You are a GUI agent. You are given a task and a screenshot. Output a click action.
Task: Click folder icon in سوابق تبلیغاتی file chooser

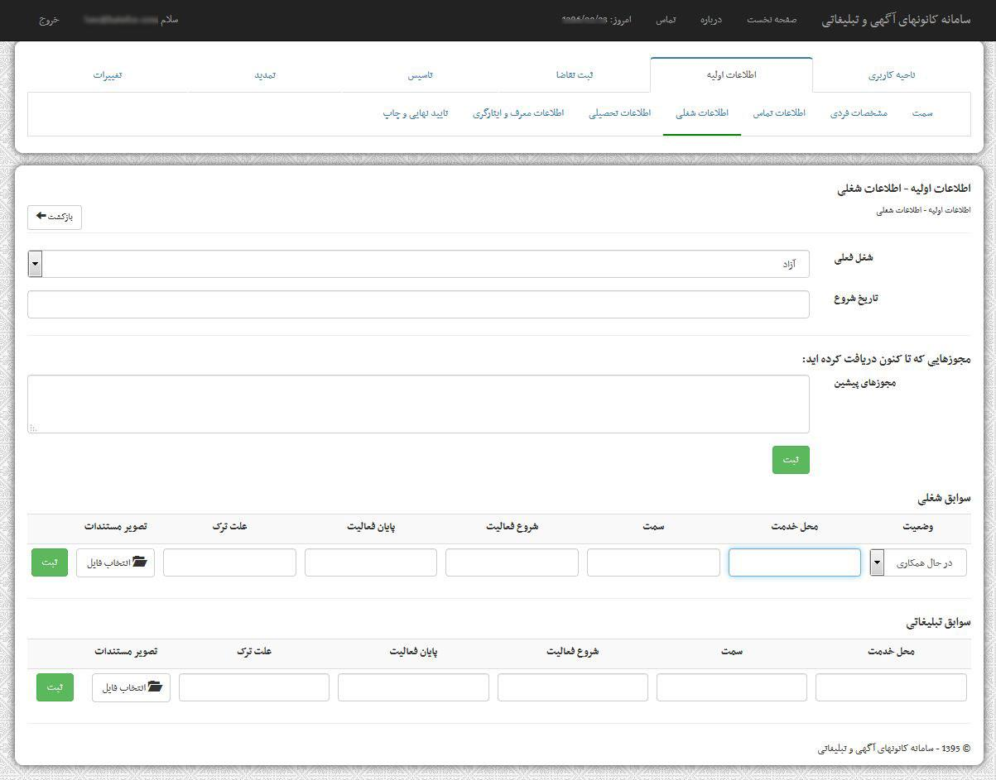[x=156, y=687]
